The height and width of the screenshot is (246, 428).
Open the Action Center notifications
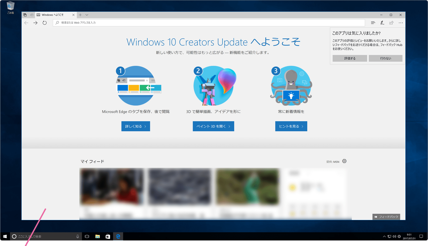click(421, 236)
